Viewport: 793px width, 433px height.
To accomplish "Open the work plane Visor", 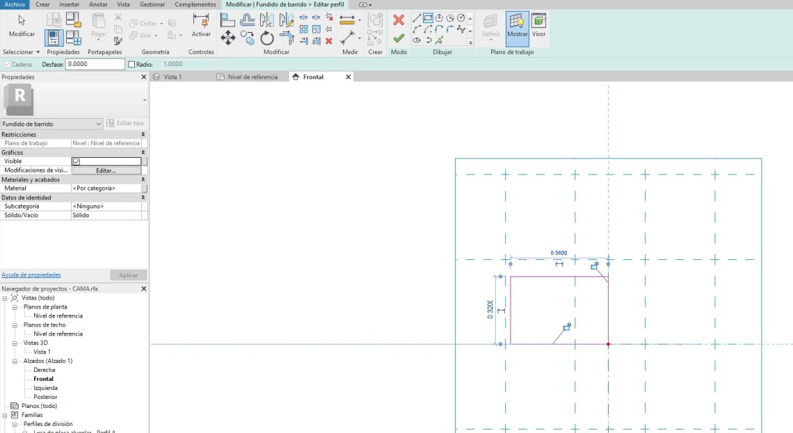I will [538, 26].
